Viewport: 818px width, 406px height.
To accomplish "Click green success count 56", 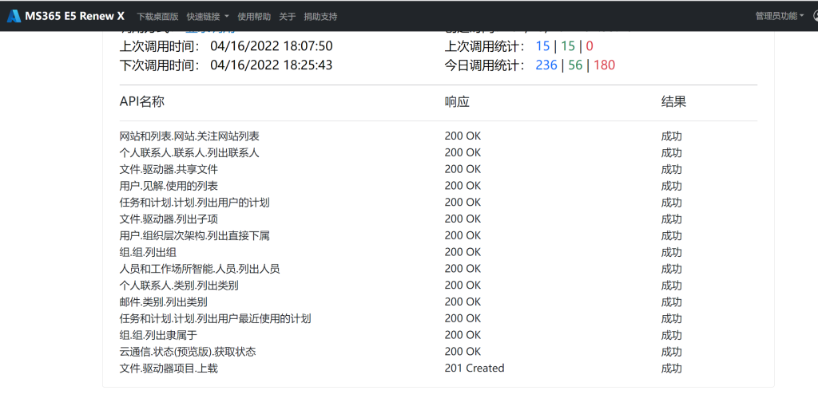I will click(x=575, y=65).
